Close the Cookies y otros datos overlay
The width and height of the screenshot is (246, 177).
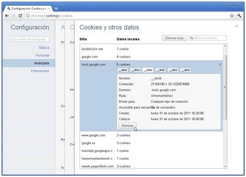point(236,26)
